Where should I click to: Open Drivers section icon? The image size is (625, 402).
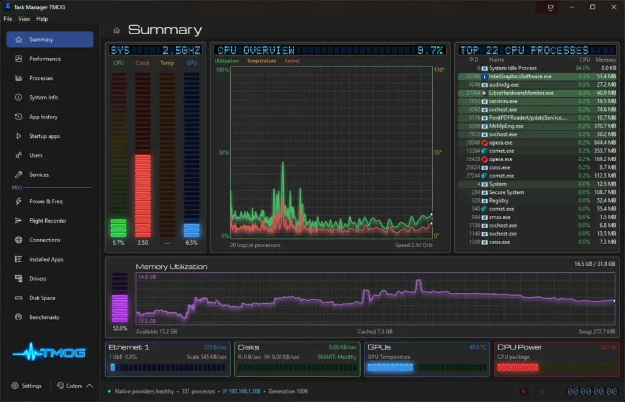pyautogui.click(x=18, y=279)
